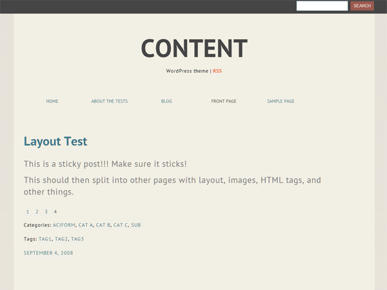Open the SUB category link
Screen dimensions: 387x290
136,225
